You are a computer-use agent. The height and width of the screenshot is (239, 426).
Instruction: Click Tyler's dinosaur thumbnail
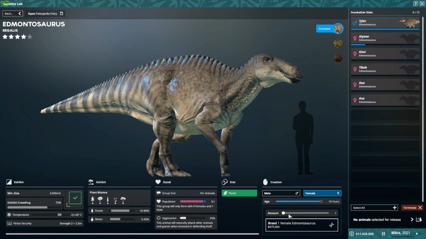coord(409,23)
